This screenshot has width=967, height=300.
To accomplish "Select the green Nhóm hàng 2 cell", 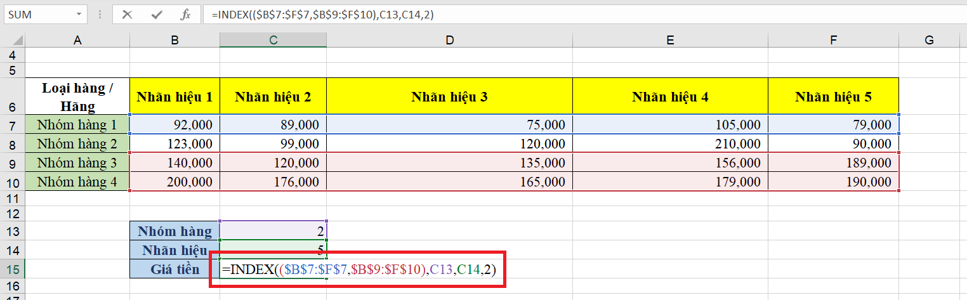I will tap(77, 143).
